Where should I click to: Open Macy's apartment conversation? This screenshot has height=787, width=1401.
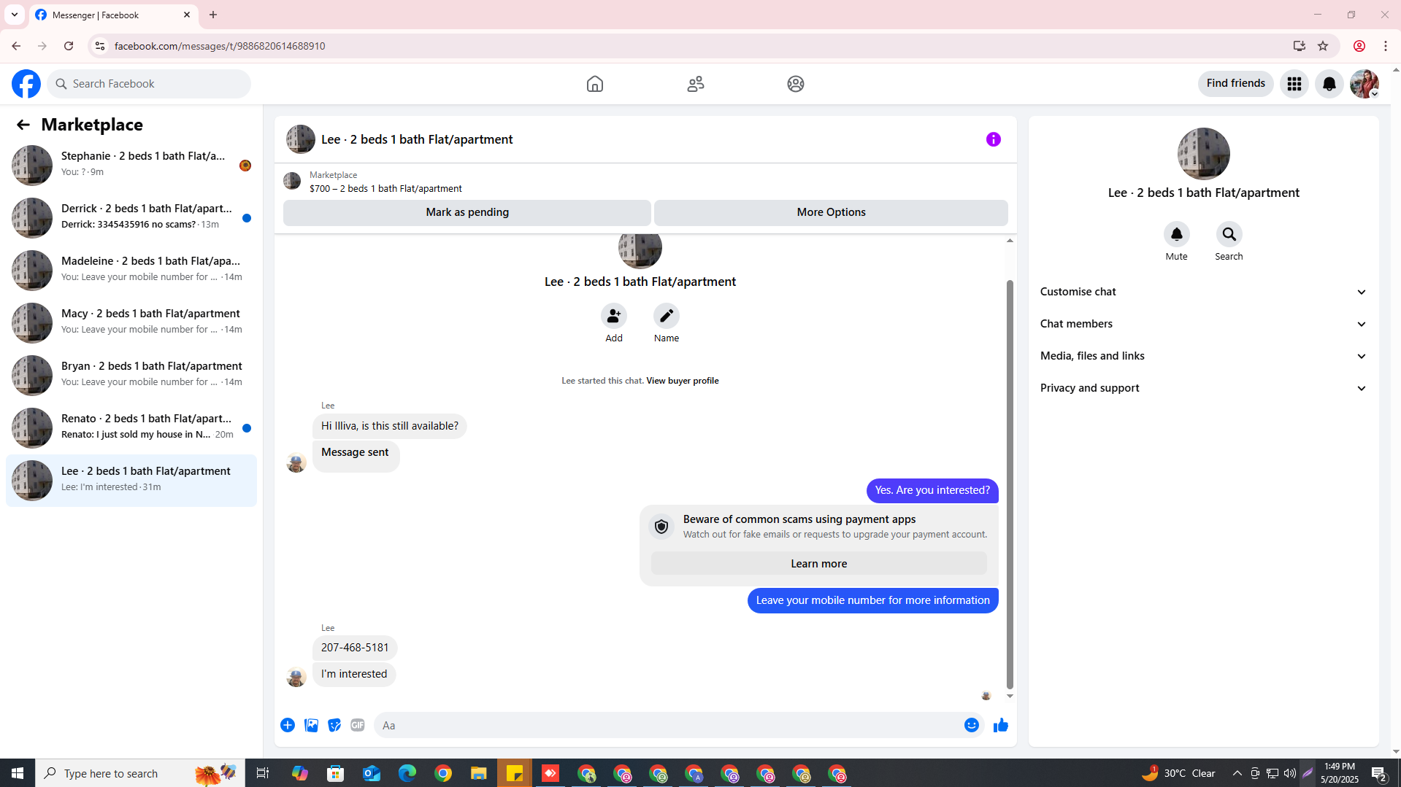point(131,322)
